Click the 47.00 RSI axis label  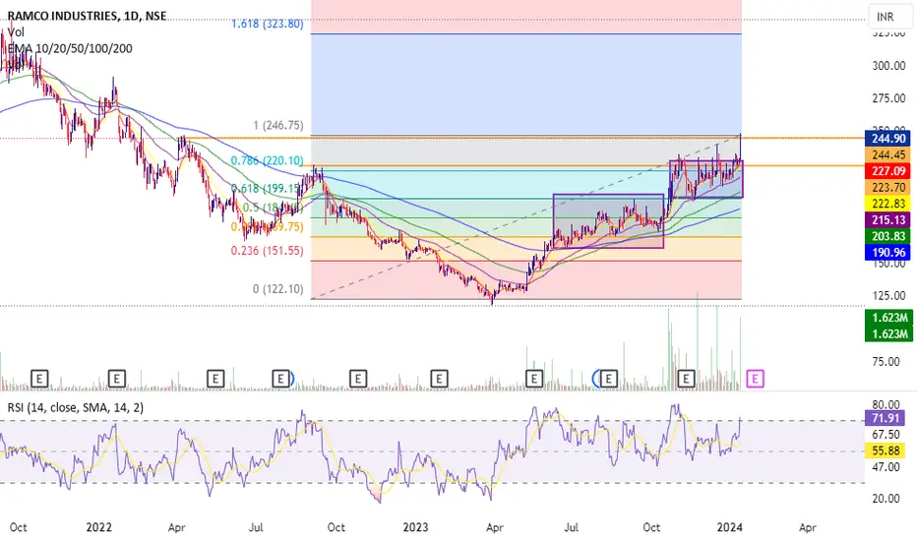pos(886,466)
